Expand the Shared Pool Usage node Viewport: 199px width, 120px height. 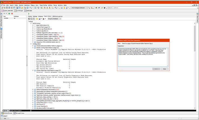33,27
